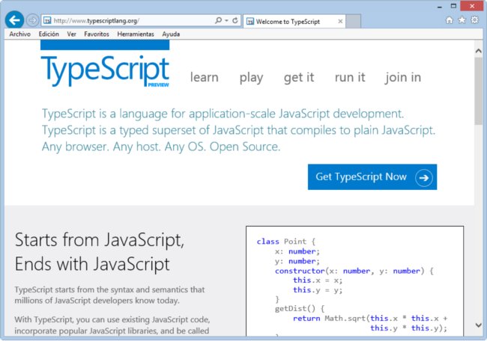Image resolution: width=487 pixels, height=341 pixels.
Task: Close the Welcome to TypeScript tab
Action: click(340, 22)
